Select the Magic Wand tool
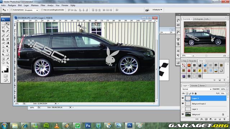 click(x=8, y=28)
